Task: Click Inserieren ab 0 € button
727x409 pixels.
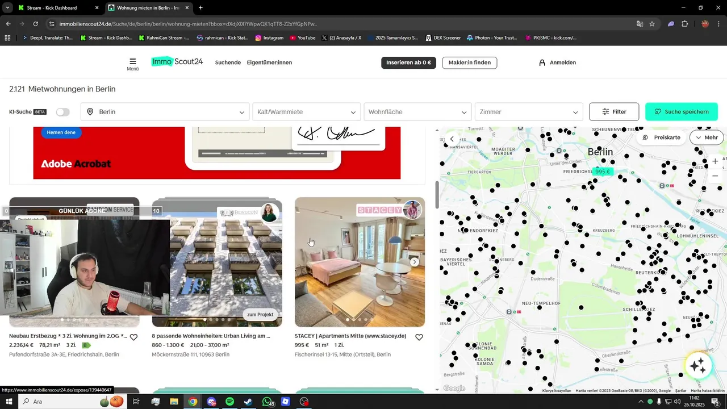Action: (408, 62)
